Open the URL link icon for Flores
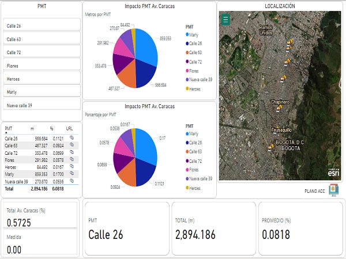346x259 pixels. (72, 159)
